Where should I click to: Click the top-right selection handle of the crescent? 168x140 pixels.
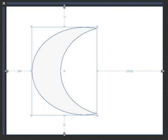pyautogui.click(x=97, y=26)
